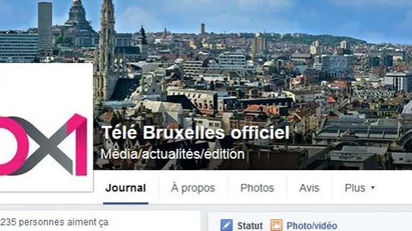Screen dimensions: 412x231
Task: Click the grey X shape in logo
Action: click(44, 146)
